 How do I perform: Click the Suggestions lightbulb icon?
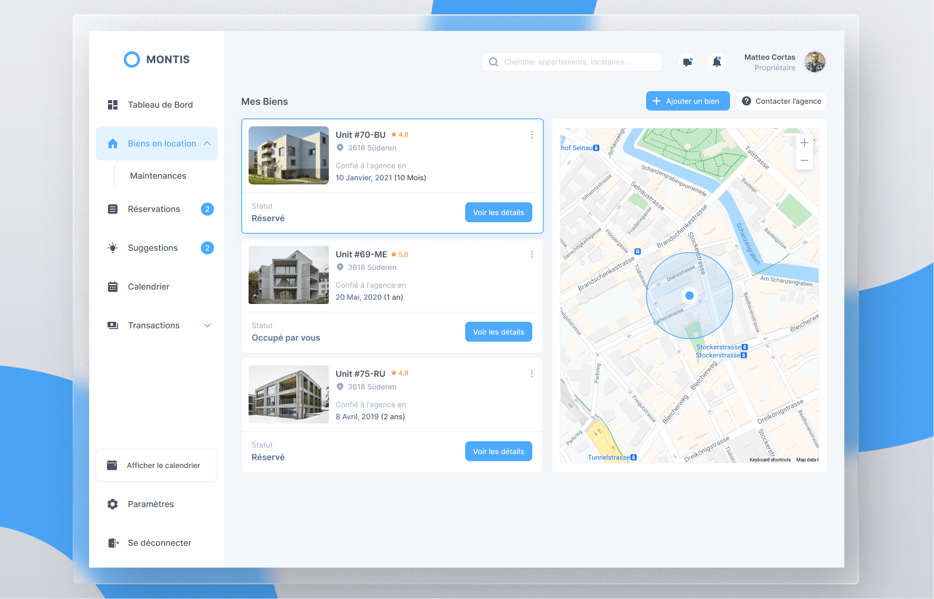[x=113, y=248]
